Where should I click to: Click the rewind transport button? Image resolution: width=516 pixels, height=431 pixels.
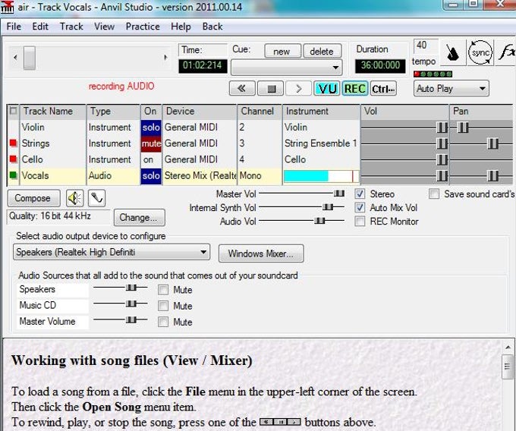(242, 89)
